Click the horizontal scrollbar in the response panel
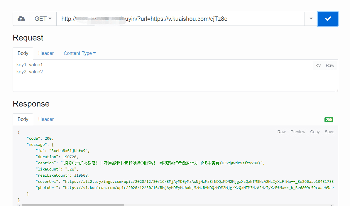350x206 pixels. pos(73,205)
